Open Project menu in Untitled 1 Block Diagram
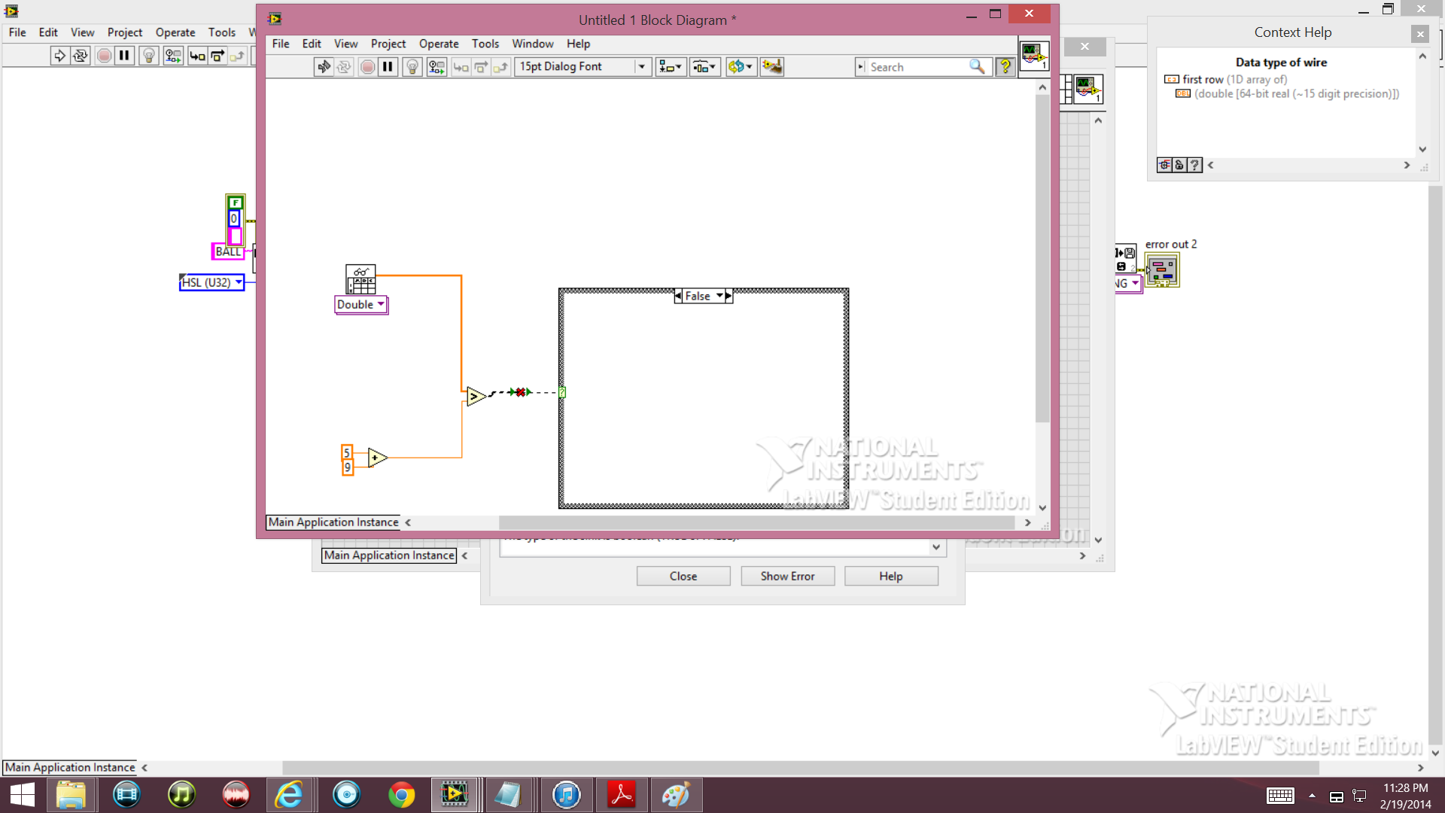1445x813 pixels. pos(388,44)
